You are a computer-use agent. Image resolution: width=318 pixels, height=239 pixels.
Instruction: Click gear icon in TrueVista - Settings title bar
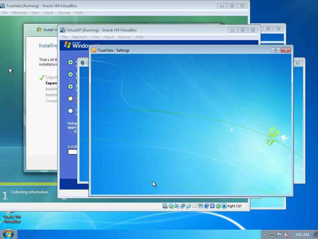[x=94, y=50]
